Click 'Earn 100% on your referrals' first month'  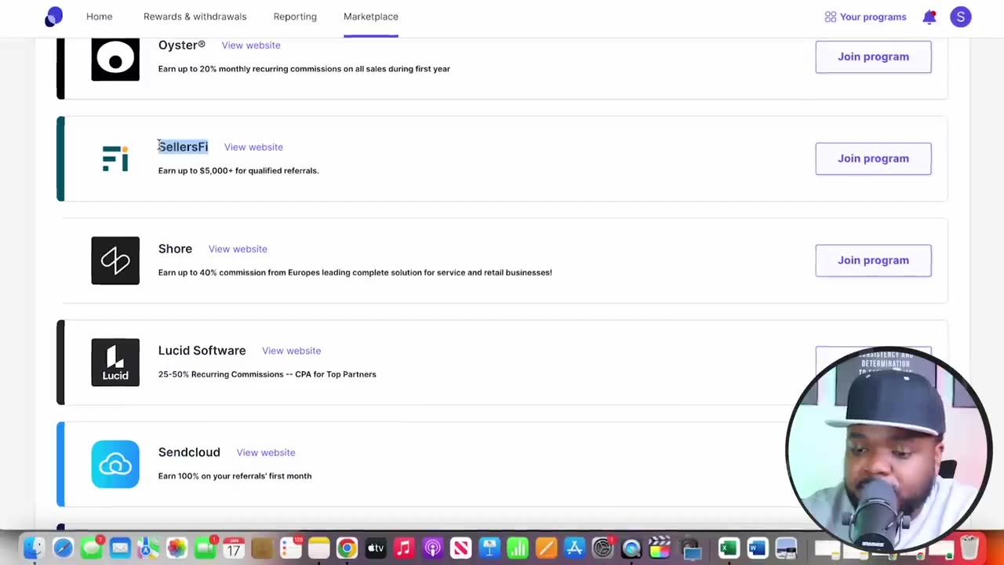click(x=235, y=476)
